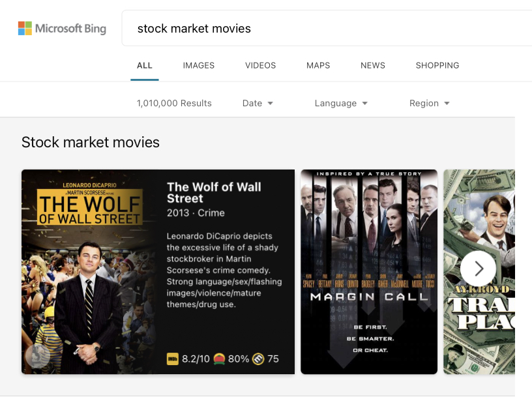Open the Language filter dropdown
532x399 pixels.
point(341,103)
